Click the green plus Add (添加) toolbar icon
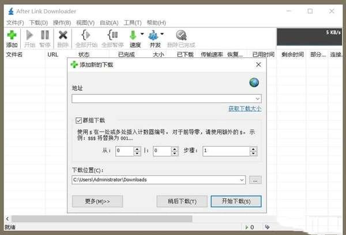 [x=12, y=36]
